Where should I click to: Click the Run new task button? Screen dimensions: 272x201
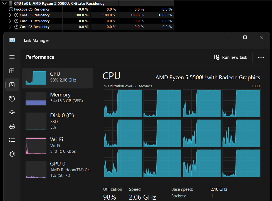pos(231,57)
